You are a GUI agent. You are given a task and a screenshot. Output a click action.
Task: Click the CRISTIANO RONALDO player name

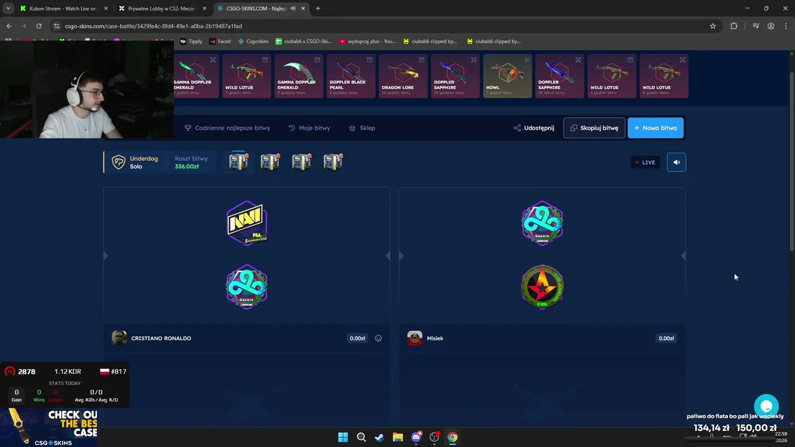pos(161,338)
